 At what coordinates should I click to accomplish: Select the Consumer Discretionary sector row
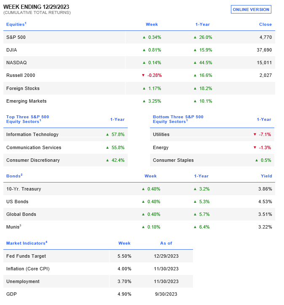65,160
